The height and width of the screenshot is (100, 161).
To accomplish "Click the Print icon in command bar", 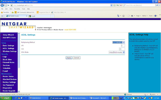I will pyautogui.click(x=132, y=16).
